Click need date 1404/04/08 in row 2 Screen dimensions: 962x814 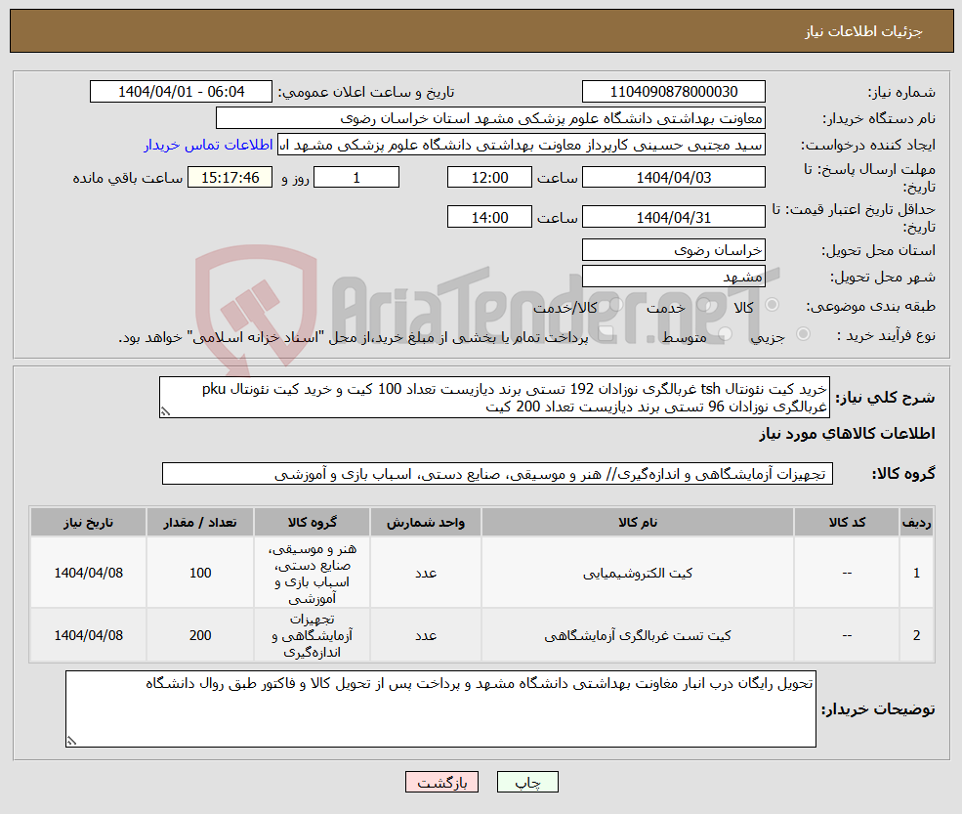[88, 635]
